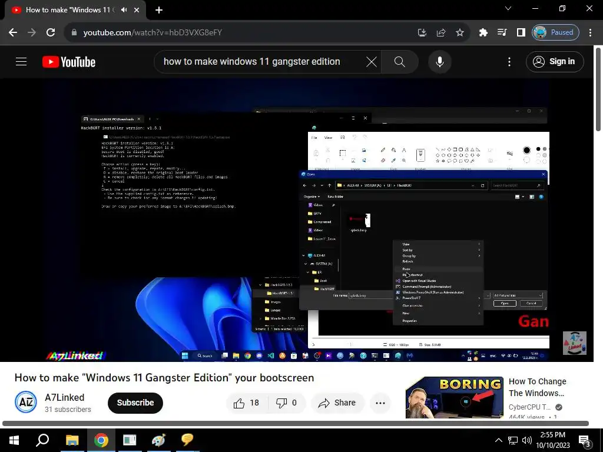This screenshot has width=603, height=452.
Task: Toggle Chrome side panel
Action: pos(521,32)
